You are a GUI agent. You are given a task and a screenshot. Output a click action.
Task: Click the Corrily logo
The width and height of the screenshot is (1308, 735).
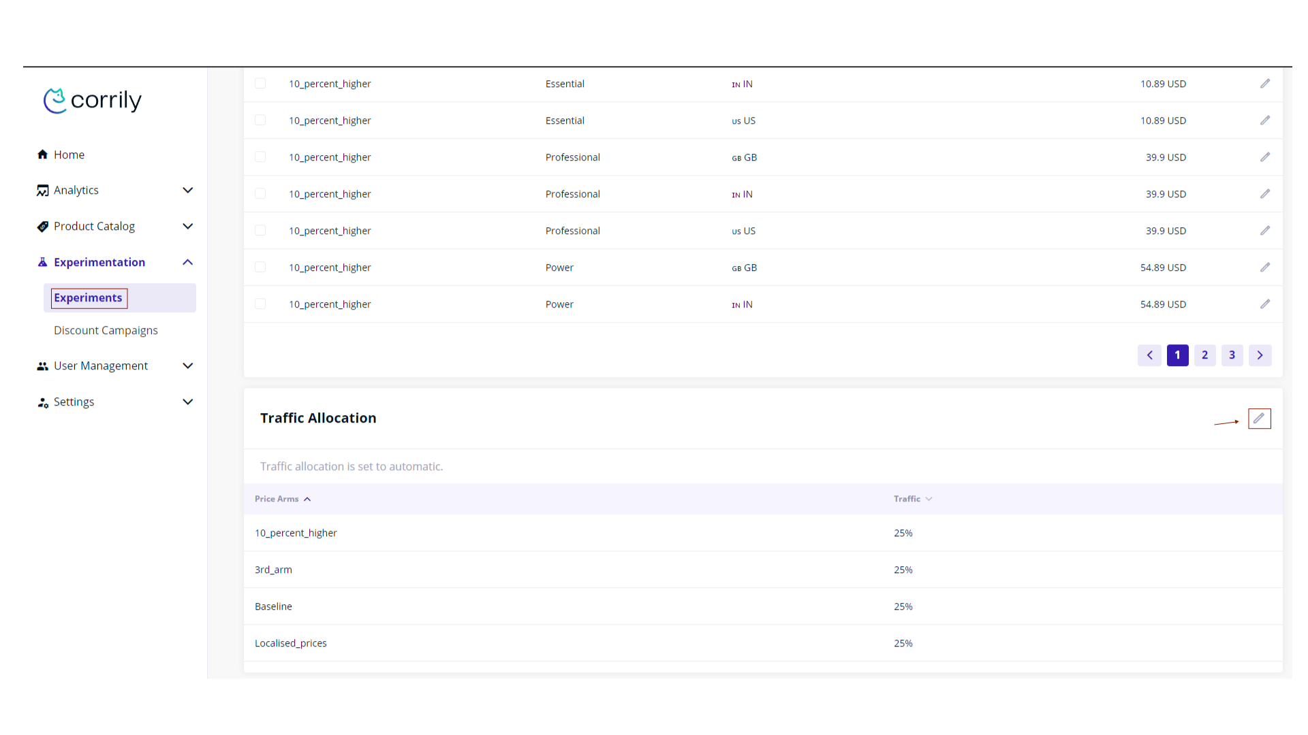coord(93,101)
